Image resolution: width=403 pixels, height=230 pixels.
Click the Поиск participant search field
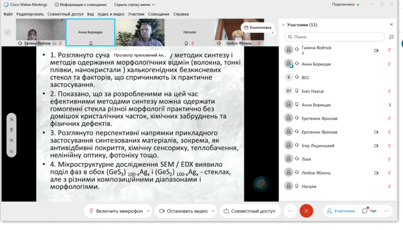coord(334,37)
